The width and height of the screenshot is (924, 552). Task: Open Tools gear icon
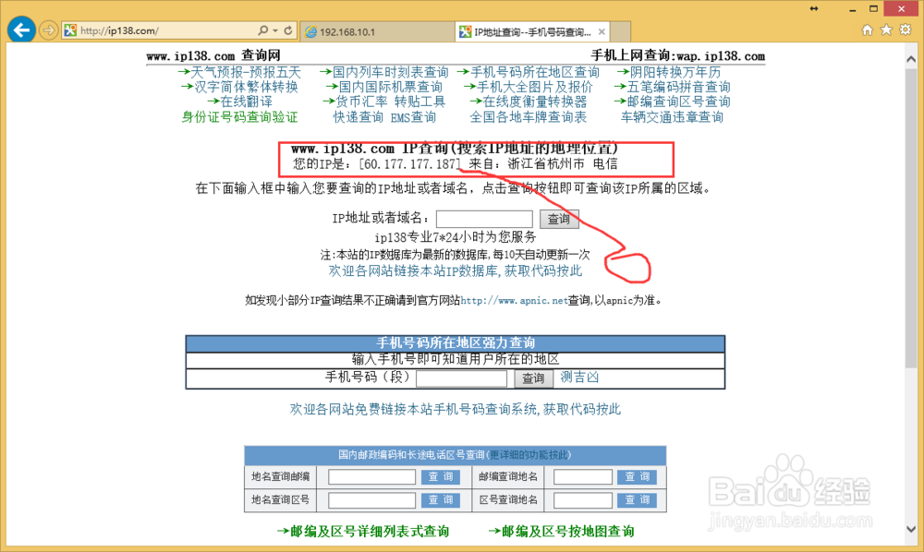[x=906, y=30]
